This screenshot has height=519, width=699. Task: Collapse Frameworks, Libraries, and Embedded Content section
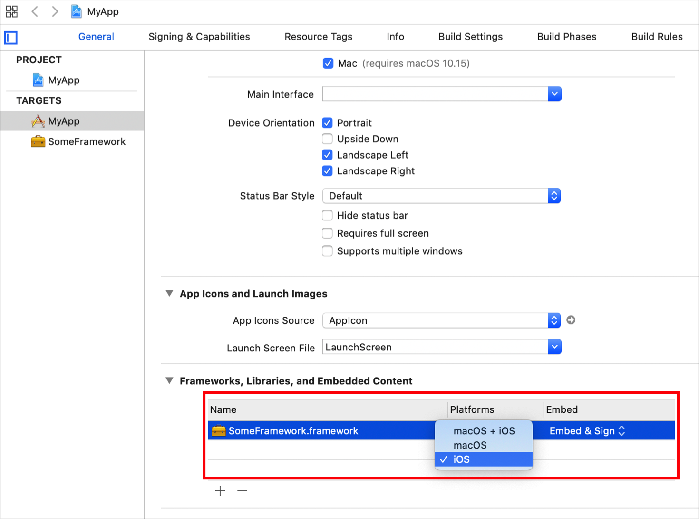169,380
